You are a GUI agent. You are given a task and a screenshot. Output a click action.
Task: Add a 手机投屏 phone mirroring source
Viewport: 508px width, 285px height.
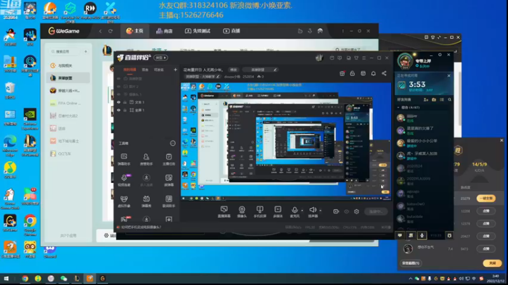pos(260,212)
